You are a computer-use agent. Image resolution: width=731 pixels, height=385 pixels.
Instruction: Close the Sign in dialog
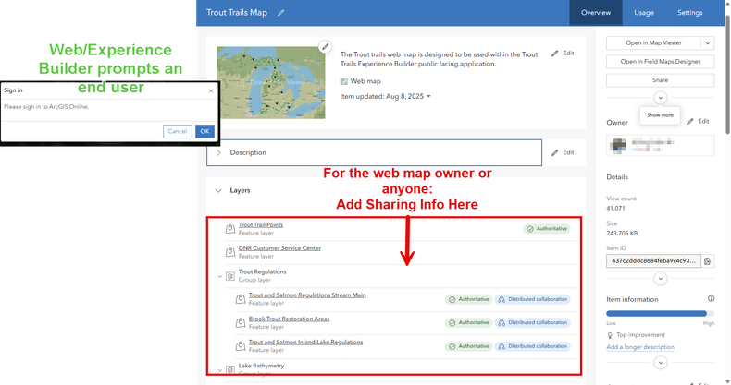coord(211,90)
